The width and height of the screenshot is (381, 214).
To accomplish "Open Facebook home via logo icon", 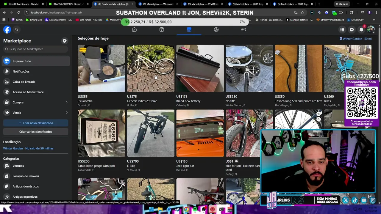I will coord(7,29).
